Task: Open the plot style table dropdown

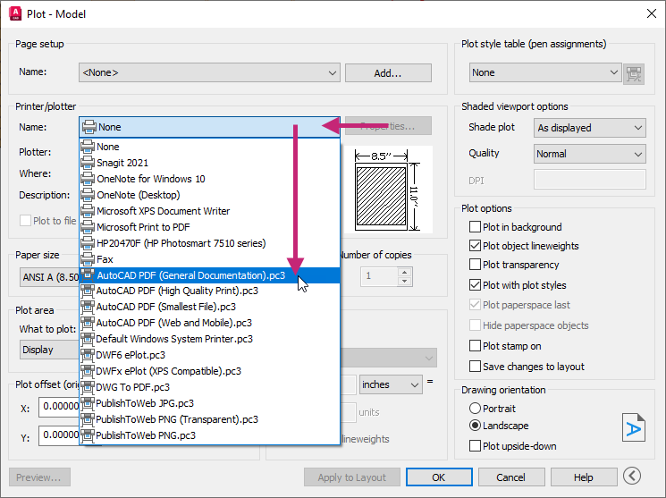Action: tap(545, 72)
